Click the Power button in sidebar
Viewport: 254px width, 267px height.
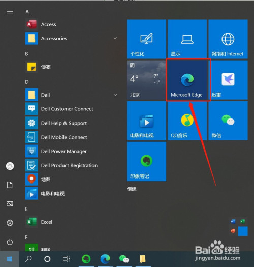pyautogui.click(x=10, y=242)
